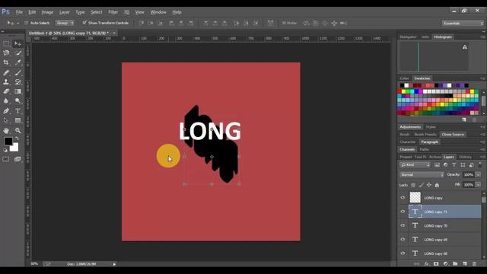The height and width of the screenshot is (274, 487).
Task: Select the Dodge tool
Action: click(18, 101)
